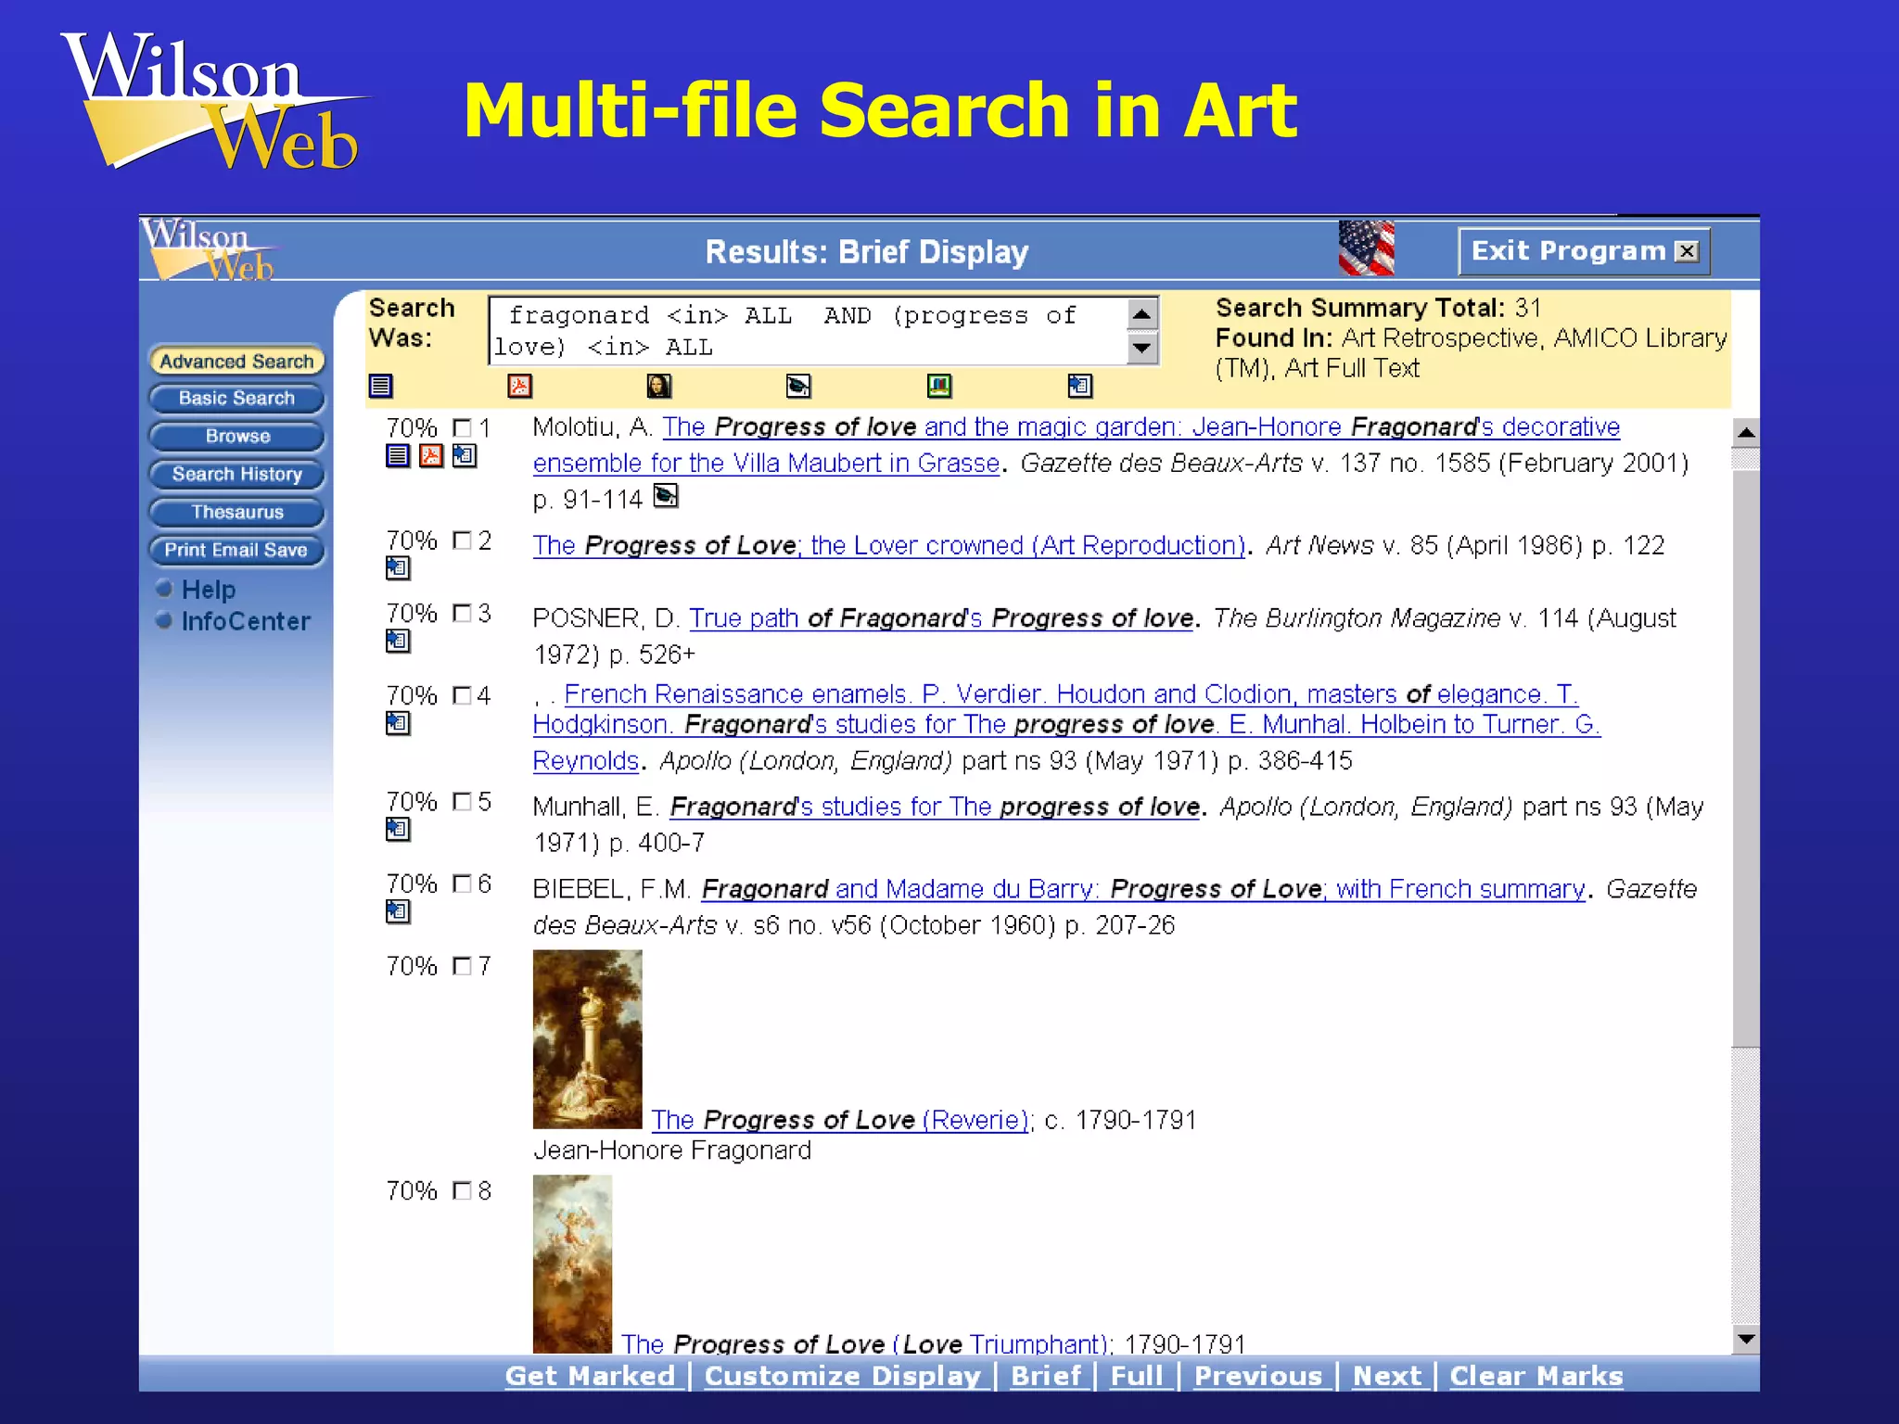
Task: Click the up arrow of the search query box
Action: click(1142, 314)
